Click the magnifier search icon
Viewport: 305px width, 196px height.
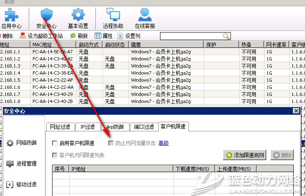226,36
